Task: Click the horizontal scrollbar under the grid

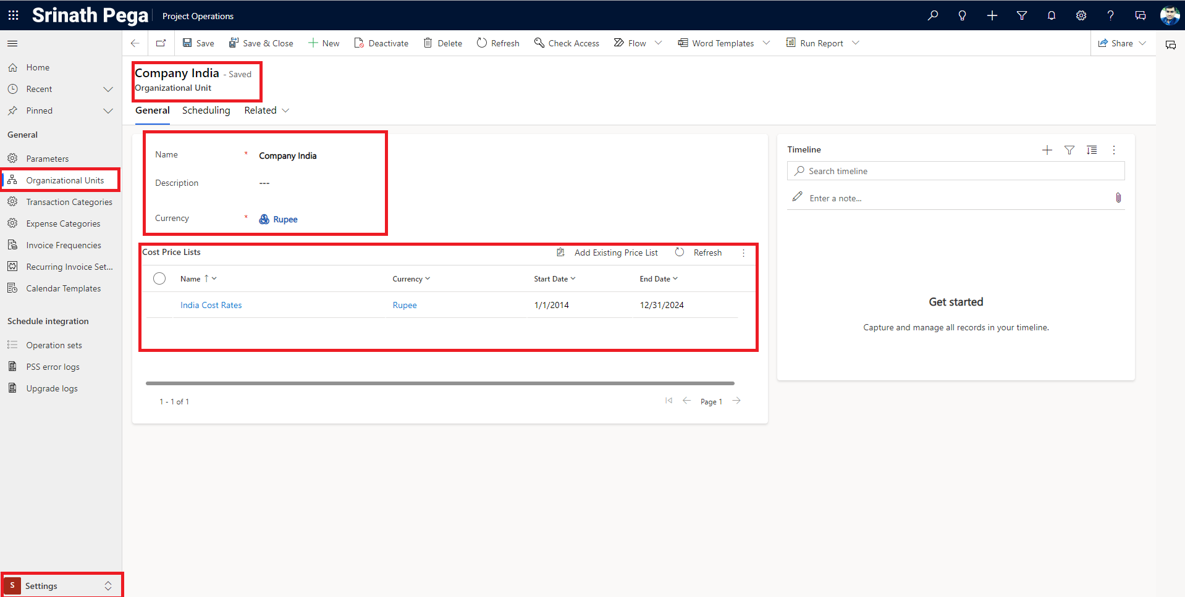Action: click(x=439, y=383)
